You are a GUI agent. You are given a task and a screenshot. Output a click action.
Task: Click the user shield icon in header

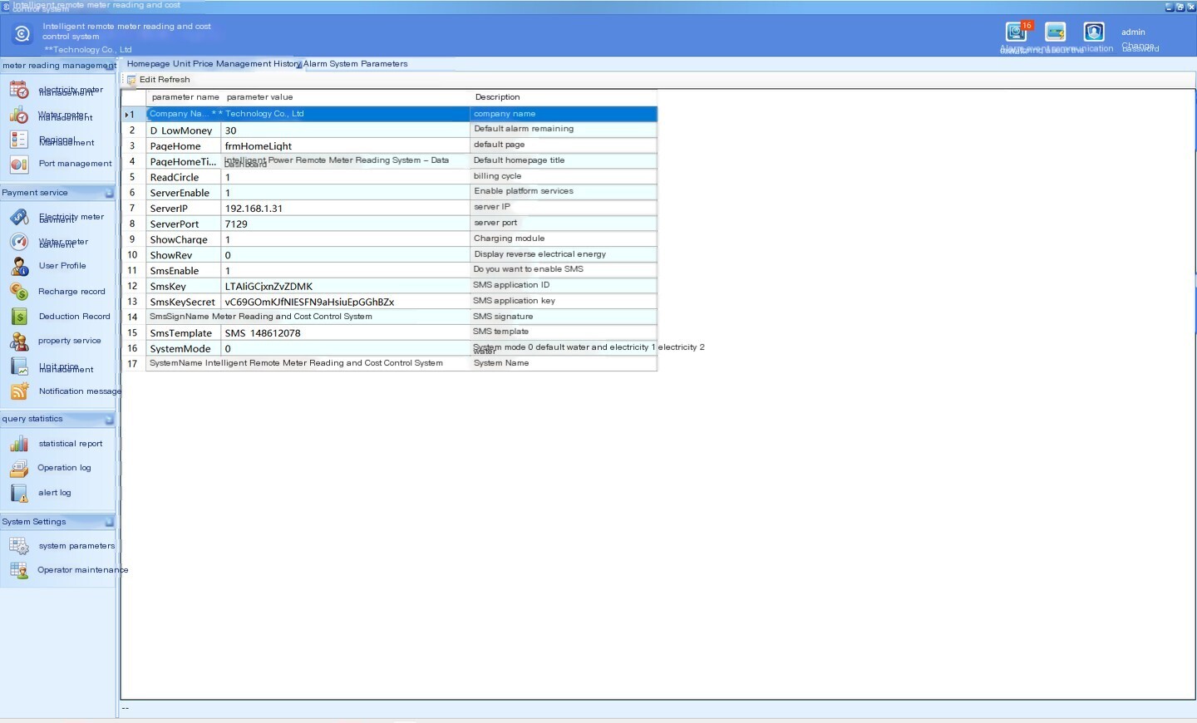[x=1094, y=32]
